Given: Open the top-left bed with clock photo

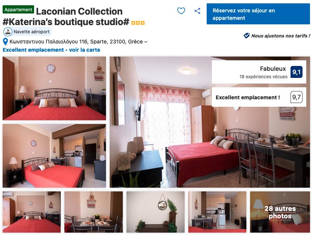Looking at the screenshot, I should tap(54, 88).
